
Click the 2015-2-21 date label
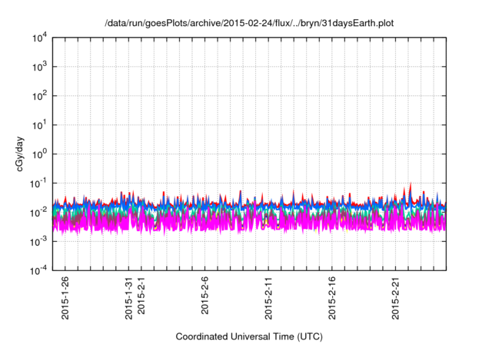[396, 298]
